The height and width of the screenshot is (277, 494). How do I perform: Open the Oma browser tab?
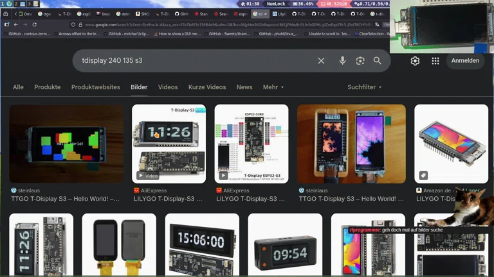click(26, 14)
